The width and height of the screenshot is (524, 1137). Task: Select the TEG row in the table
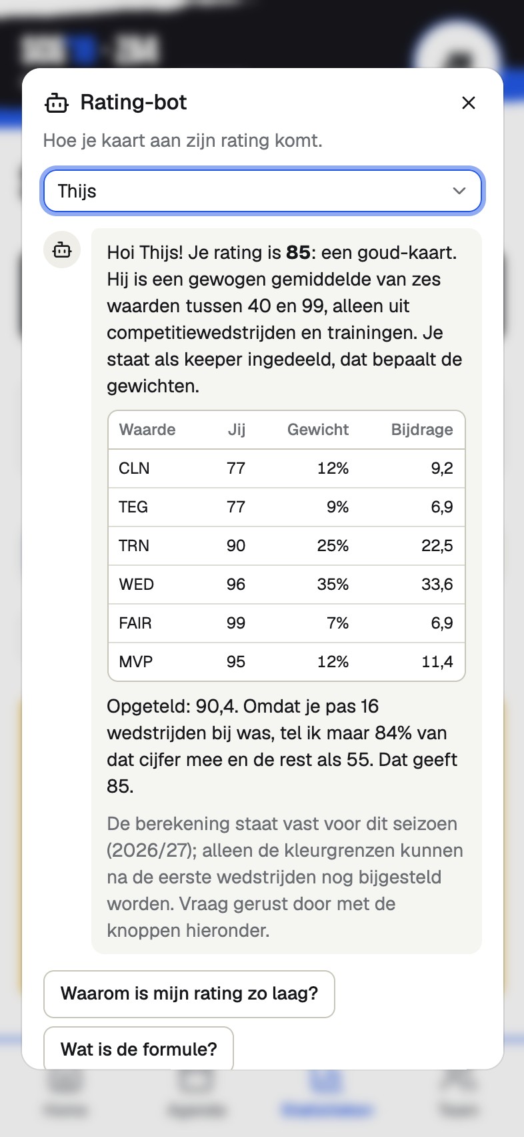[x=287, y=507]
